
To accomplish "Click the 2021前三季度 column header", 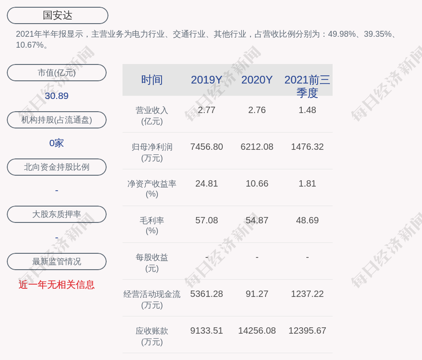I will point(307,86).
